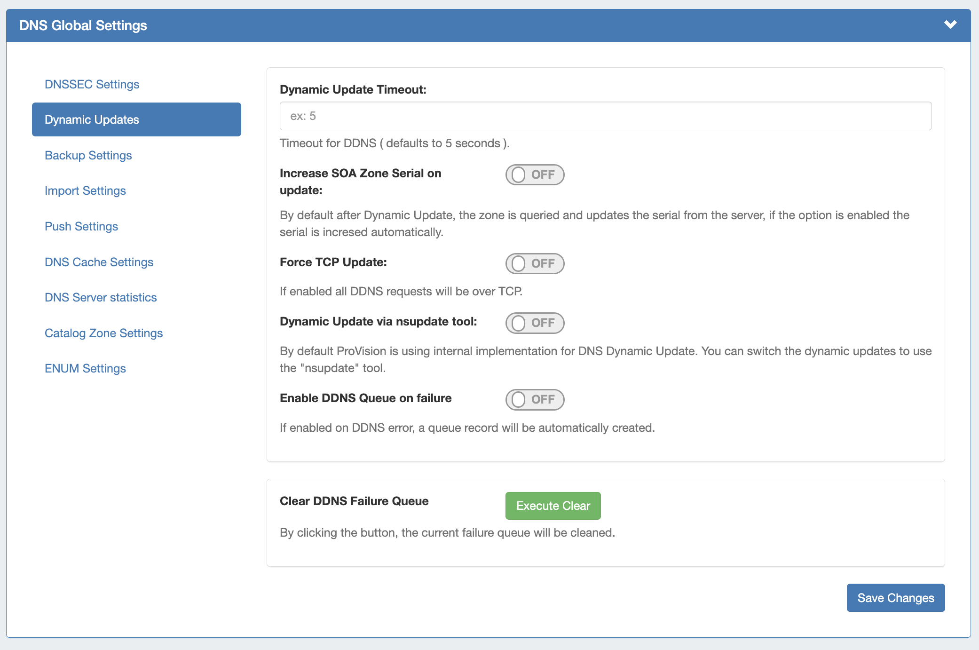Screen dimensions: 979x650
Task: Open ENUM Settings section
Action: click(85, 368)
